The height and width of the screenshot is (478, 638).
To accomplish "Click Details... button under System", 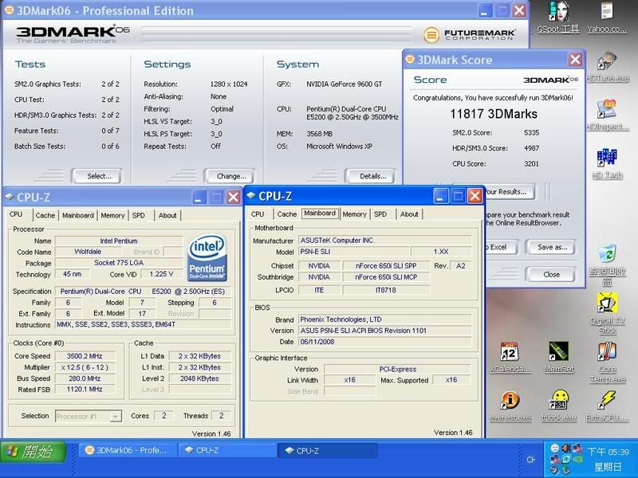I will 371,176.
